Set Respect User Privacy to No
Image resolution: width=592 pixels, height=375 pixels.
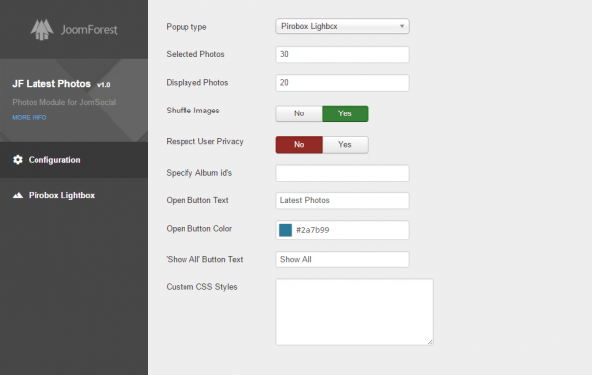click(299, 145)
